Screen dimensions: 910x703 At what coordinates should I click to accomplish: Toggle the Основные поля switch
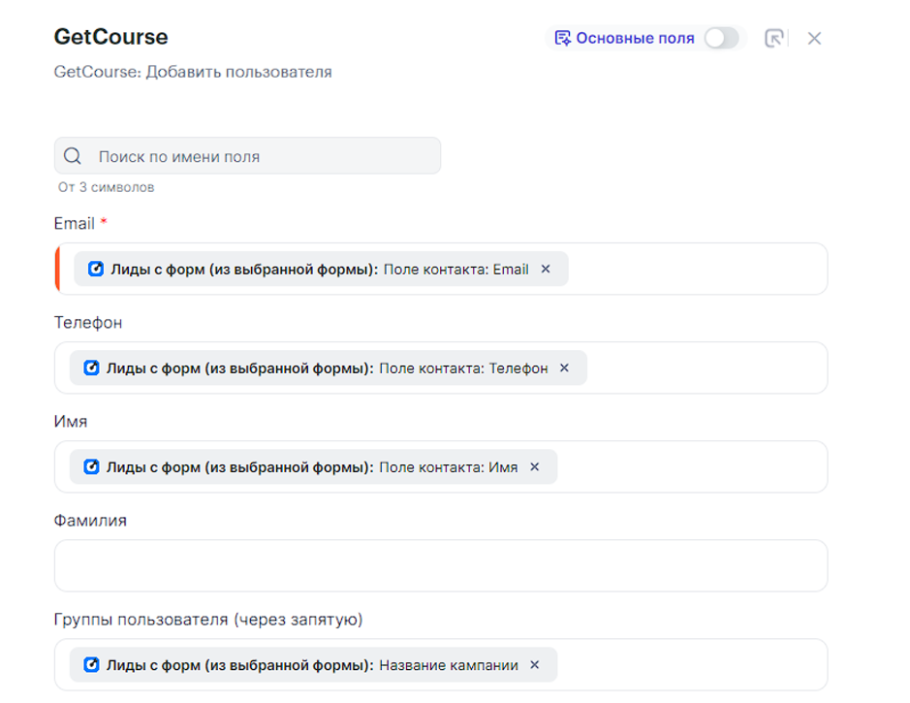coord(721,39)
